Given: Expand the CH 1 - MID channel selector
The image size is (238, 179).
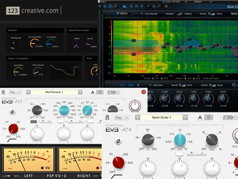Looking at the screenshot, I should coord(139,84).
